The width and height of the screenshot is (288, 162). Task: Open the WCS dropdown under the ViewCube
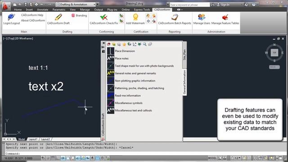click(274, 67)
